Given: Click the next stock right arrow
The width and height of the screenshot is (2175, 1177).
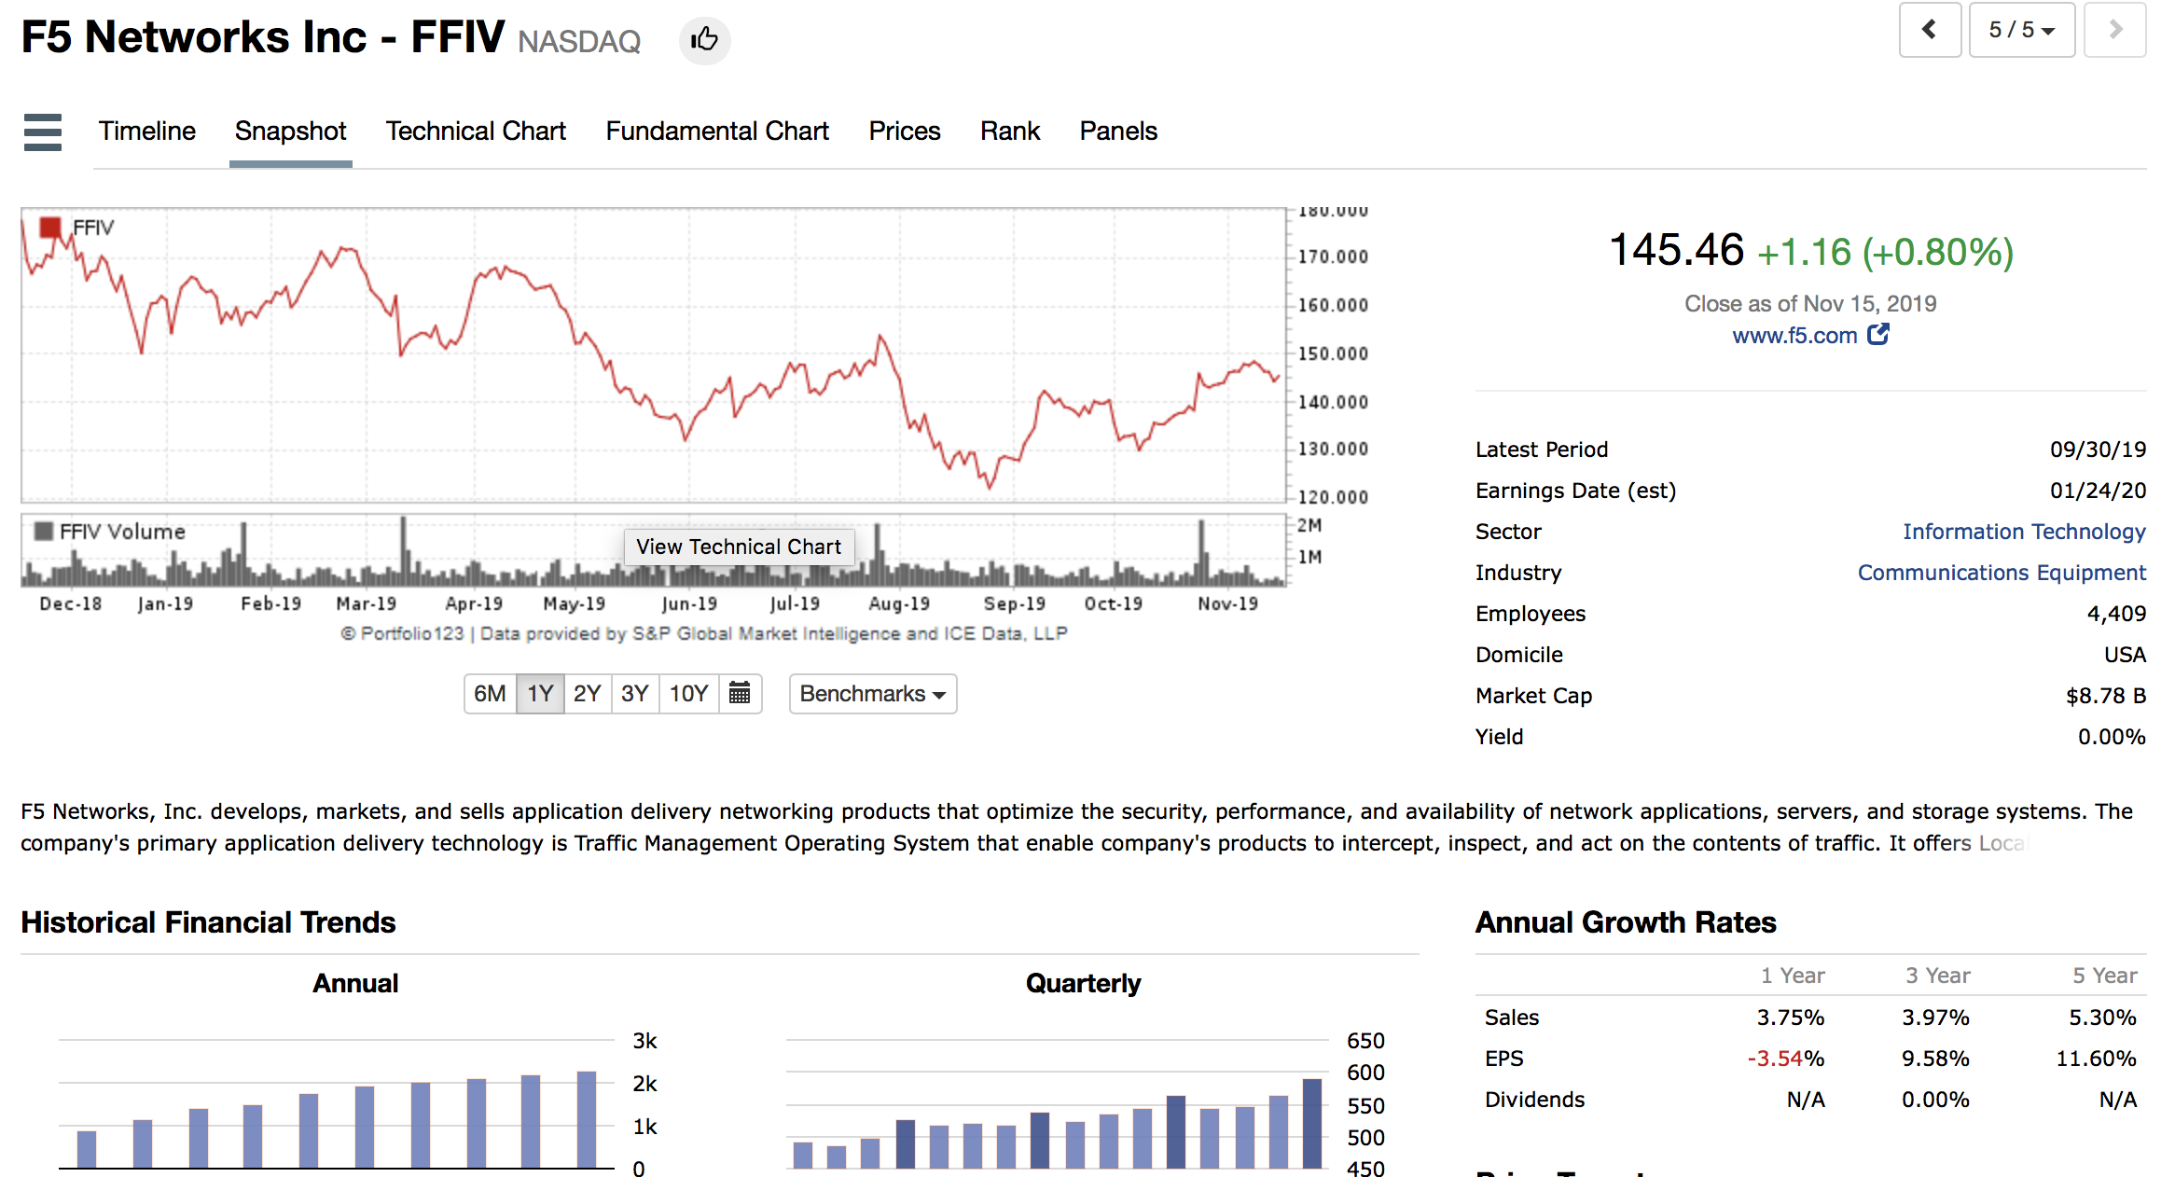Looking at the screenshot, I should coord(2114,30).
